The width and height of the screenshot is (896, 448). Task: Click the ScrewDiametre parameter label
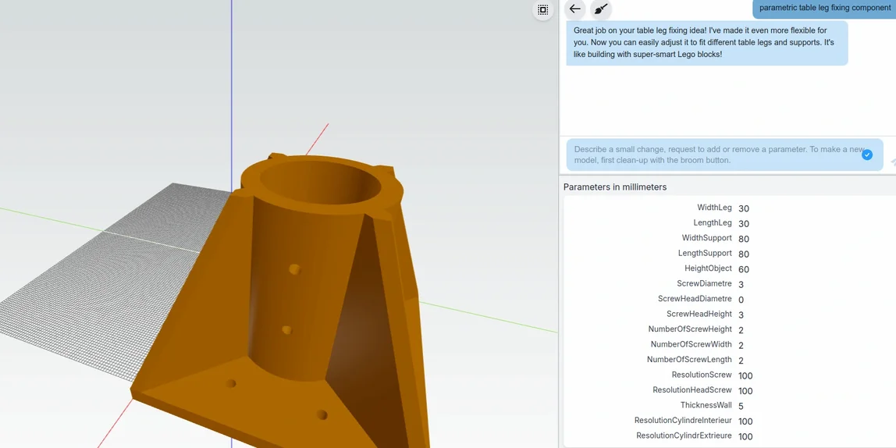click(704, 283)
